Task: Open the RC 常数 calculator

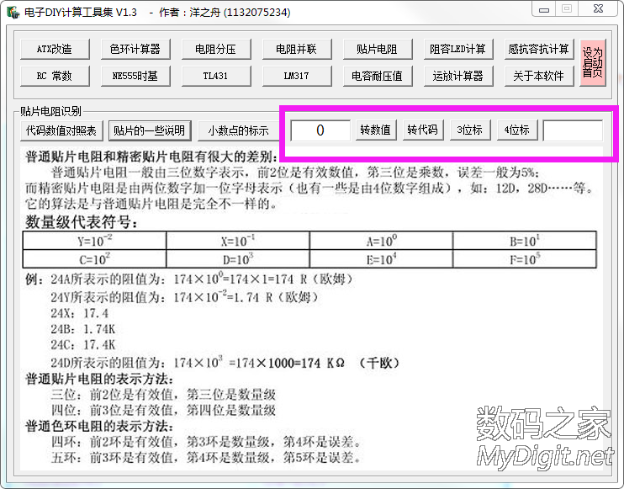Action: [x=55, y=76]
